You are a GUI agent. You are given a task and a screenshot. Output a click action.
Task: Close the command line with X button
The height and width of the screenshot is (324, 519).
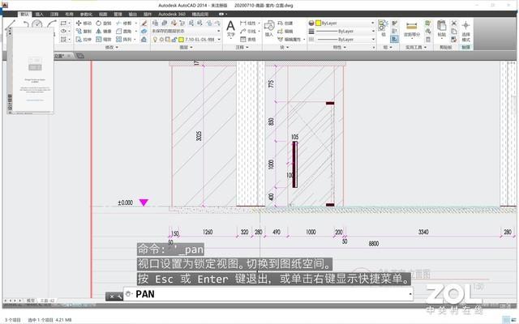112,296
